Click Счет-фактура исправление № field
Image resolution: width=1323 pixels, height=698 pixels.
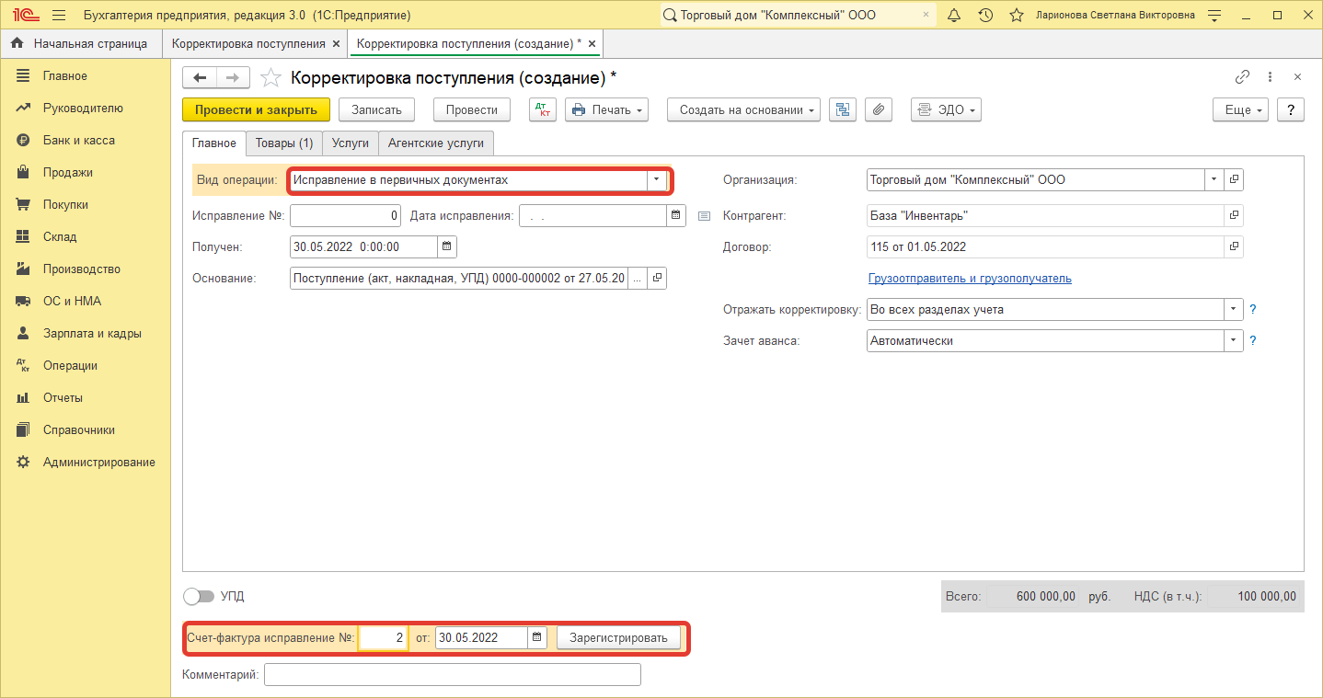(384, 637)
